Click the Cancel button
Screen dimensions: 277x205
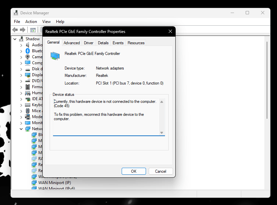click(x=161, y=171)
